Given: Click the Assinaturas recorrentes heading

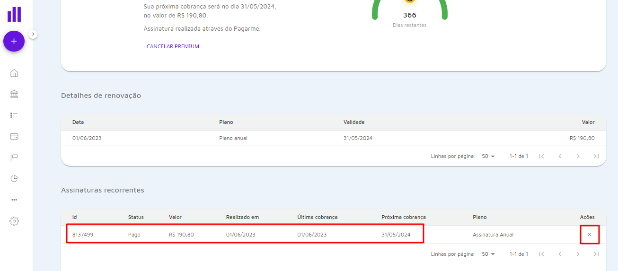Looking at the screenshot, I should (x=103, y=190).
